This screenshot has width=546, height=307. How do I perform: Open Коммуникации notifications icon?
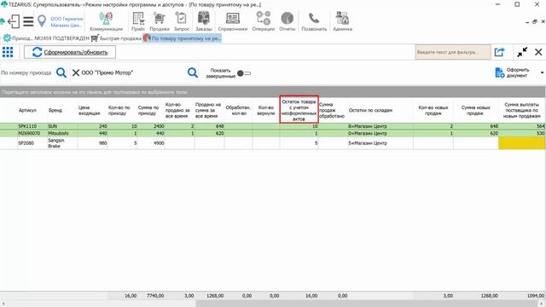pos(106,21)
